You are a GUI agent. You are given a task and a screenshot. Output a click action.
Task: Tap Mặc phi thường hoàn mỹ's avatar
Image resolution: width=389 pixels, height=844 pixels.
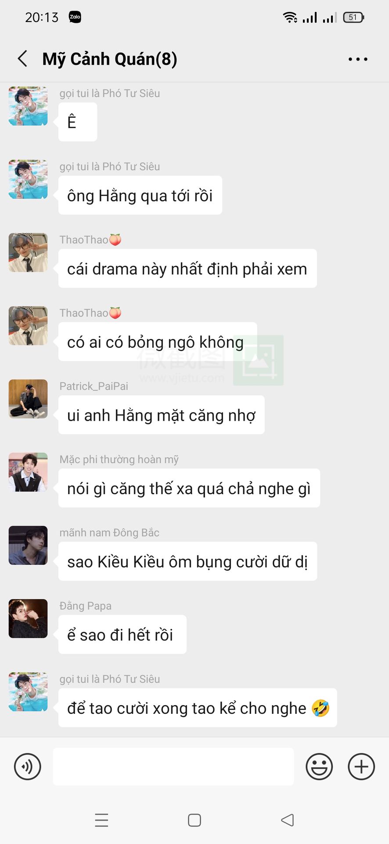click(x=28, y=472)
